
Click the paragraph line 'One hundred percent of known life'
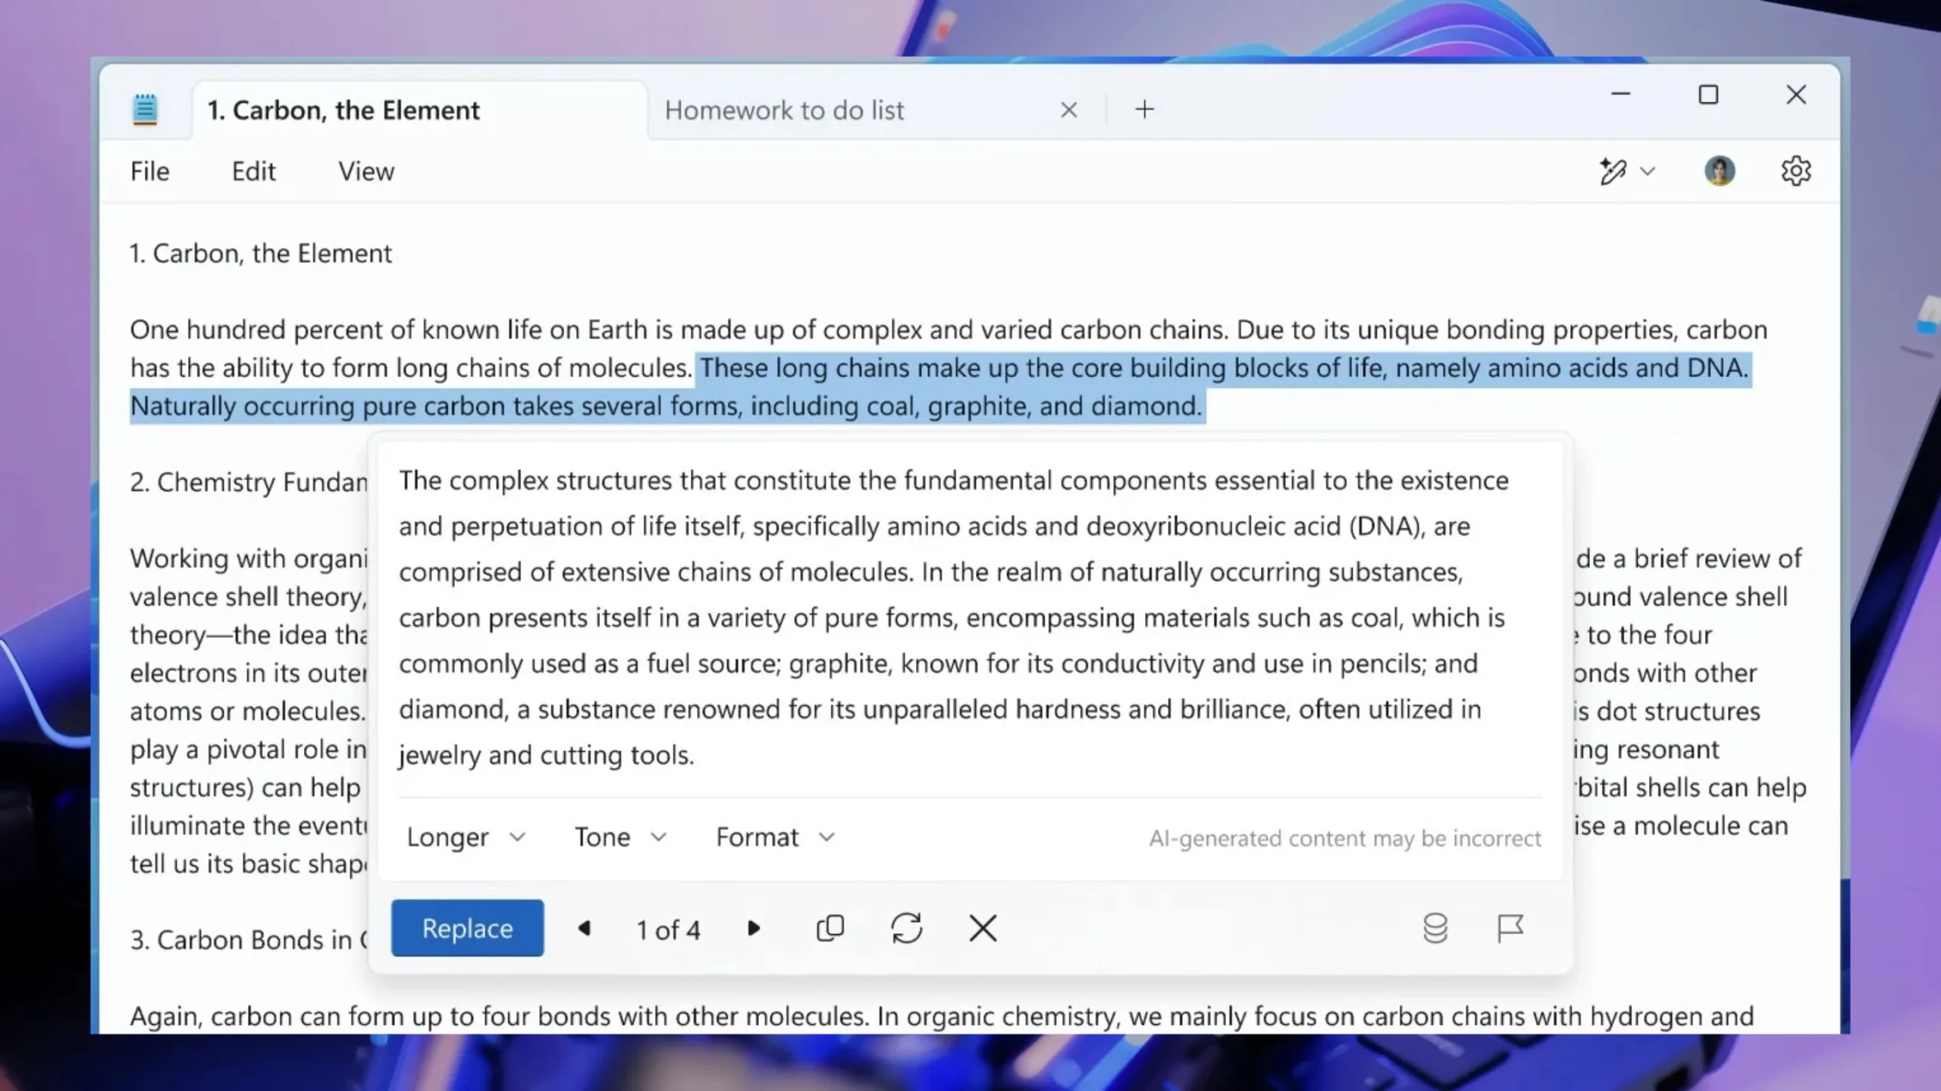pos(949,330)
